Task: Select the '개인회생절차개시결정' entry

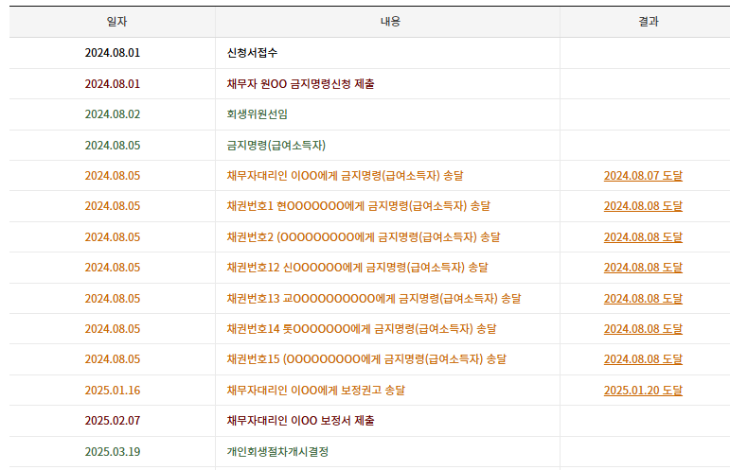Action: pyautogui.click(x=277, y=451)
